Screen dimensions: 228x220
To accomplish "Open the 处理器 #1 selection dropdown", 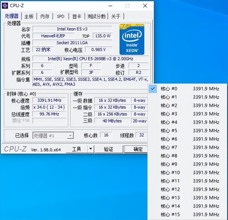I will [x=53, y=135].
